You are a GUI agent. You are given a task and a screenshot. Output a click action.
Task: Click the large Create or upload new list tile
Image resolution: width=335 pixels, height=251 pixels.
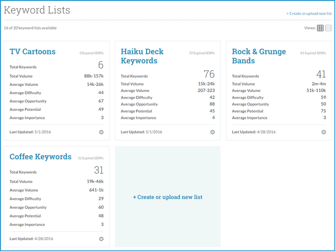click(x=167, y=197)
